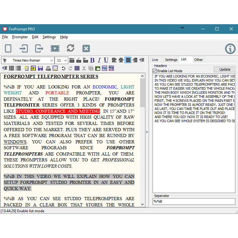Select list row starting 'IF YOU ARE LOOKING FOR AN ECONOMIC'
The image size is (238, 238).
194,77
